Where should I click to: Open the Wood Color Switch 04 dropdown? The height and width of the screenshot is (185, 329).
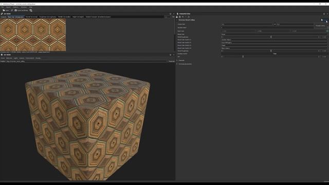pyautogui.click(x=275, y=48)
